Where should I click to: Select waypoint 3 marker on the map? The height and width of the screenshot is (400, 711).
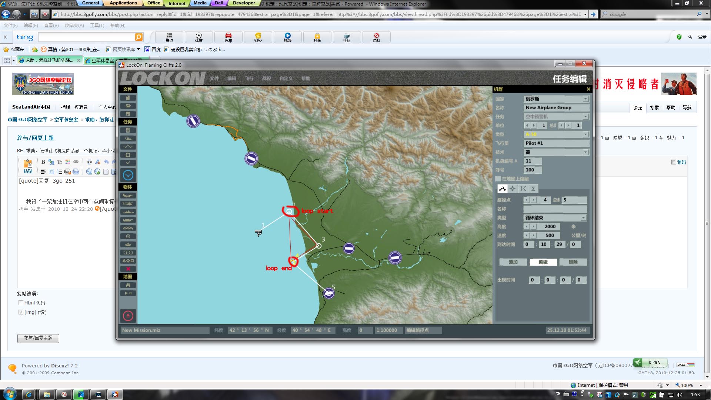[x=318, y=246]
